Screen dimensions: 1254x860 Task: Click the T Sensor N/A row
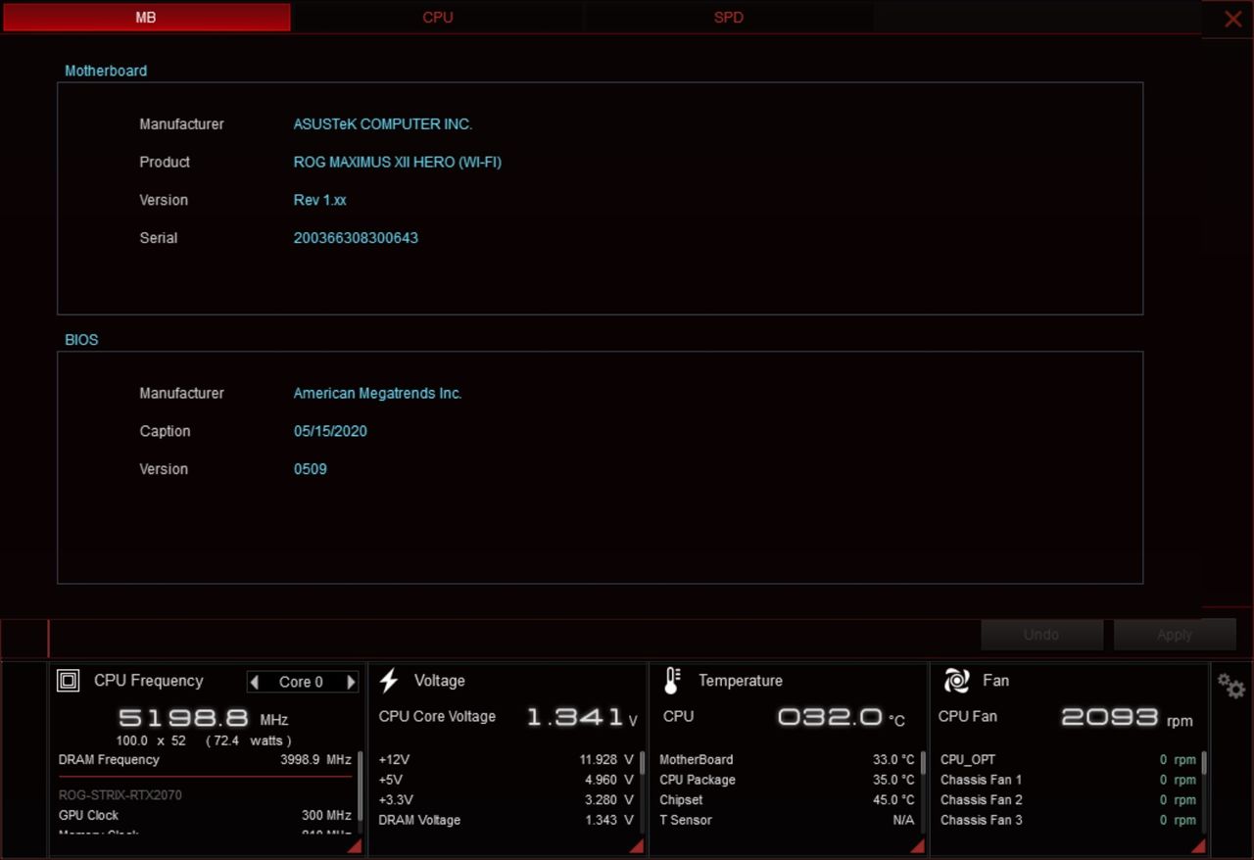[x=787, y=821]
